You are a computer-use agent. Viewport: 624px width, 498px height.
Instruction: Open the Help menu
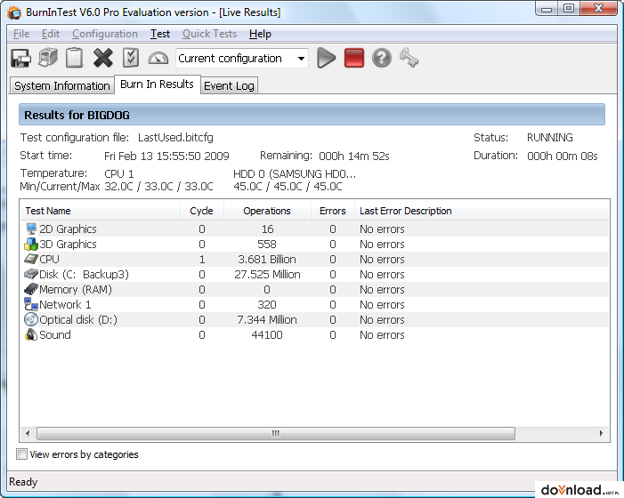point(260,34)
